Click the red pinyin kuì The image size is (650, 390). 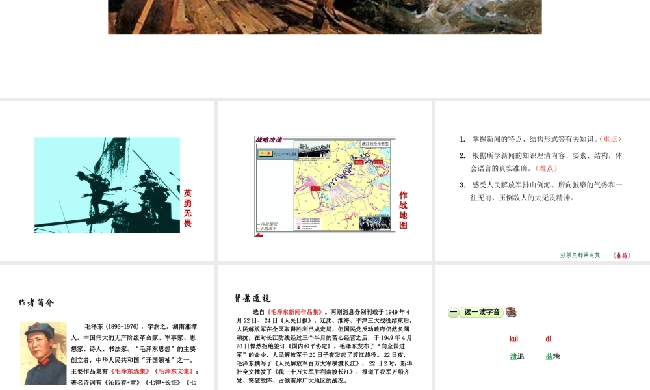(513, 339)
